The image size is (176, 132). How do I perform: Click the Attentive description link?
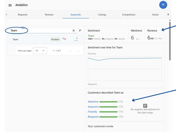(x=93, y=102)
